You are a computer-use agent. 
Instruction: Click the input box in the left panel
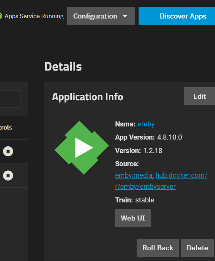click(10, 99)
